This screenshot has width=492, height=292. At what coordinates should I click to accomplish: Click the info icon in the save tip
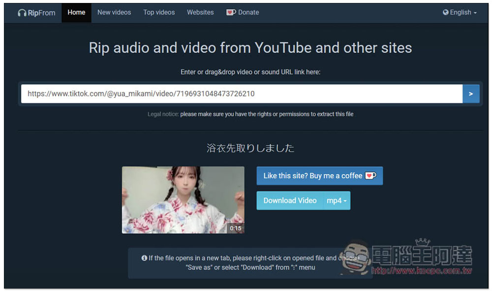click(x=144, y=258)
